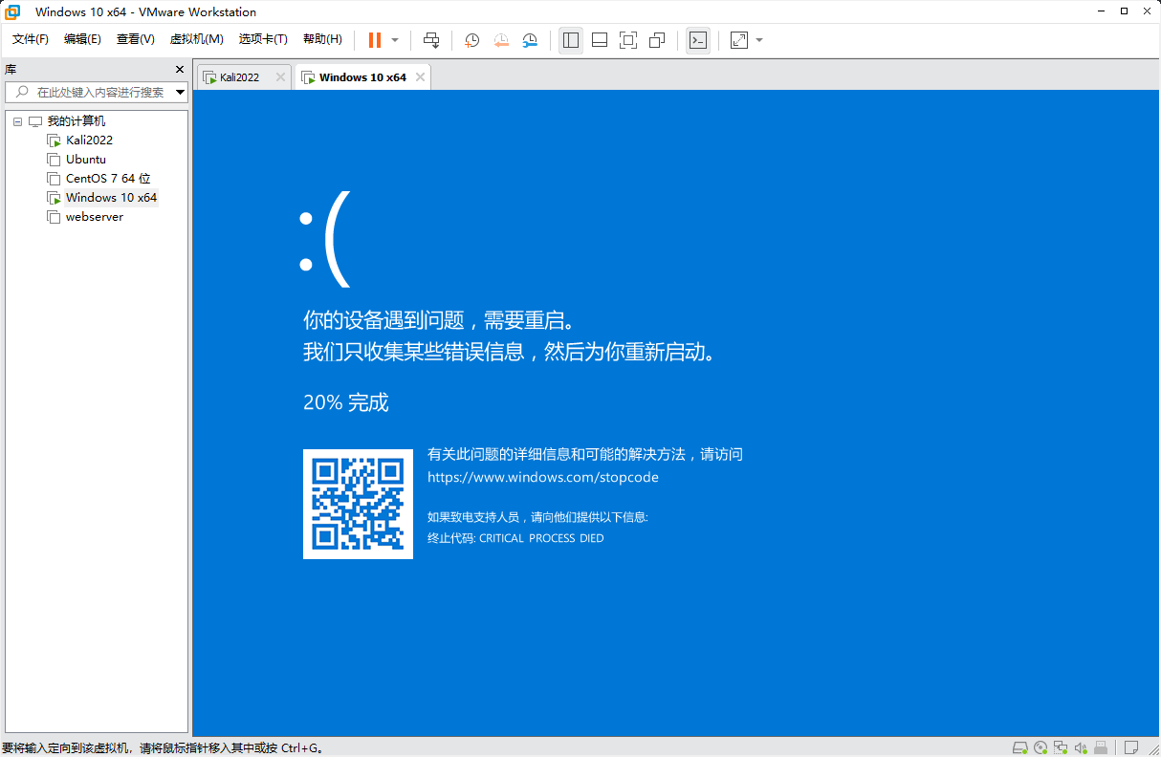The height and width of the screenshot is (757, 1161).
Task: Open the power options dropdown arrow beside Pause
Action: pyautogui.click(x=395, y=40)
